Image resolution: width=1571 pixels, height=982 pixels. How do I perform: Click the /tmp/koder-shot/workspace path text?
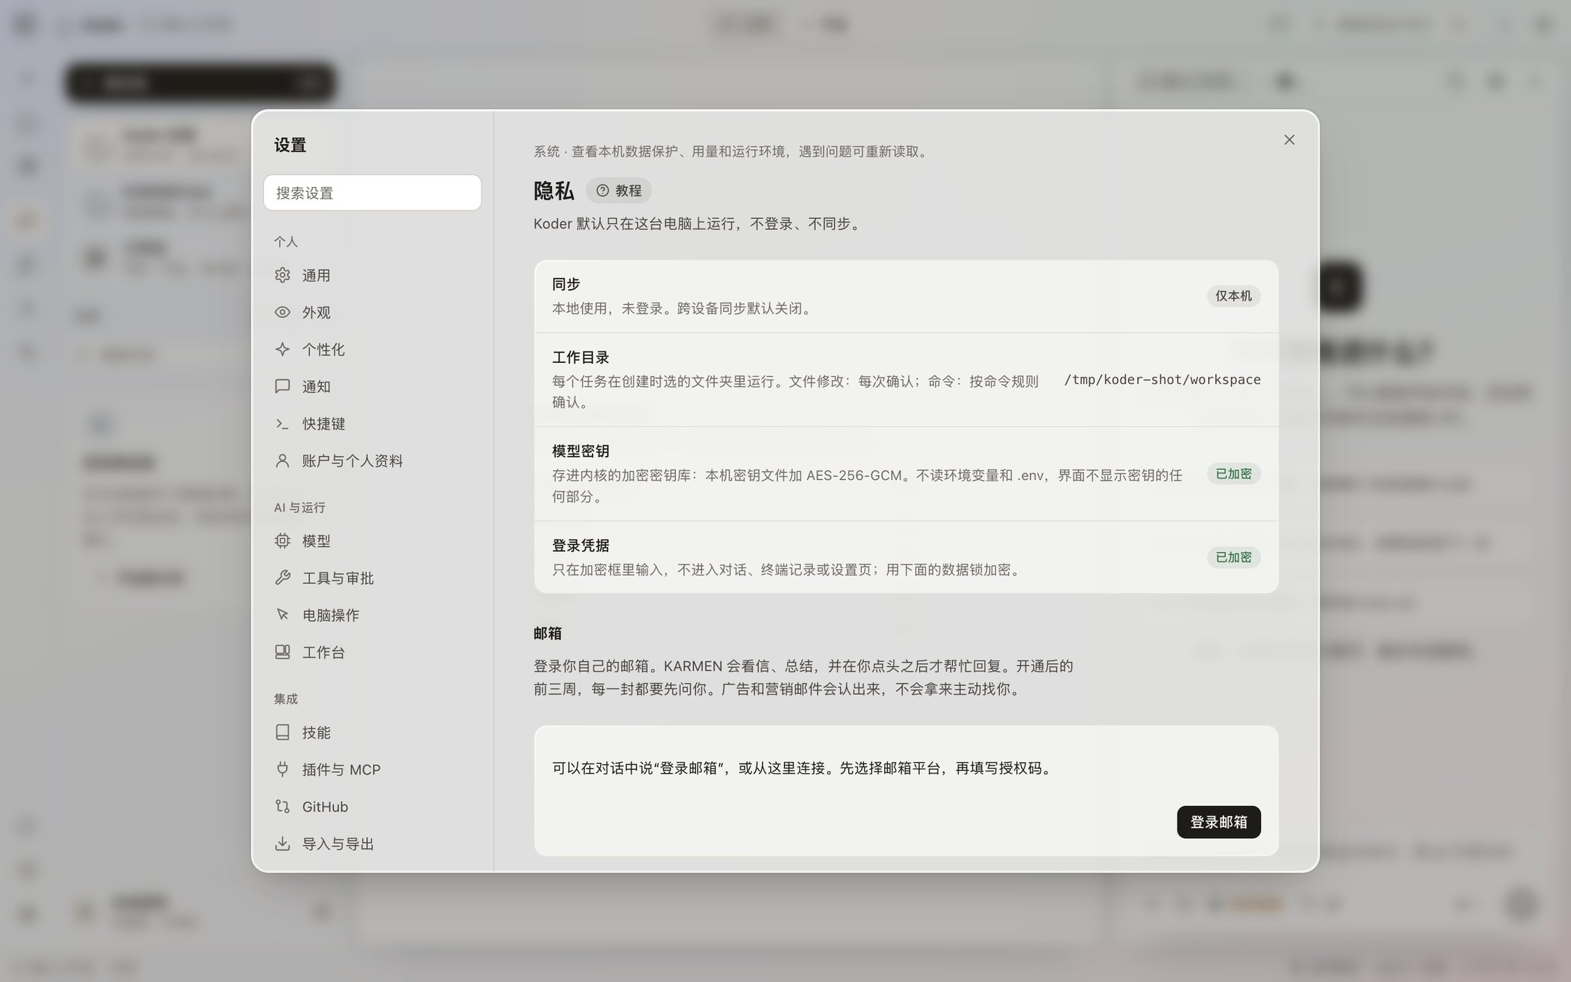tap(1162, 380)
